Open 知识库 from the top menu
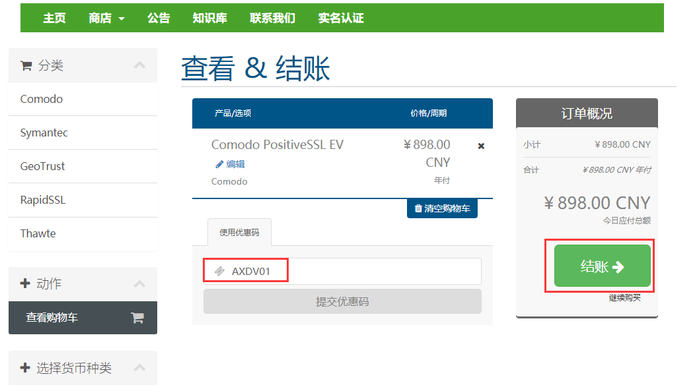Image resolution: width=699 pixels, height=387 pixels. (209, 18)
